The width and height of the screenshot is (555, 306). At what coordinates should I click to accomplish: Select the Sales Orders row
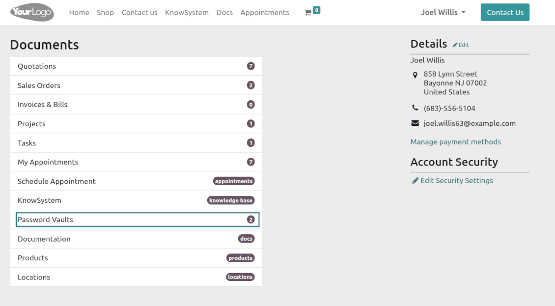(x=137, y=85)
